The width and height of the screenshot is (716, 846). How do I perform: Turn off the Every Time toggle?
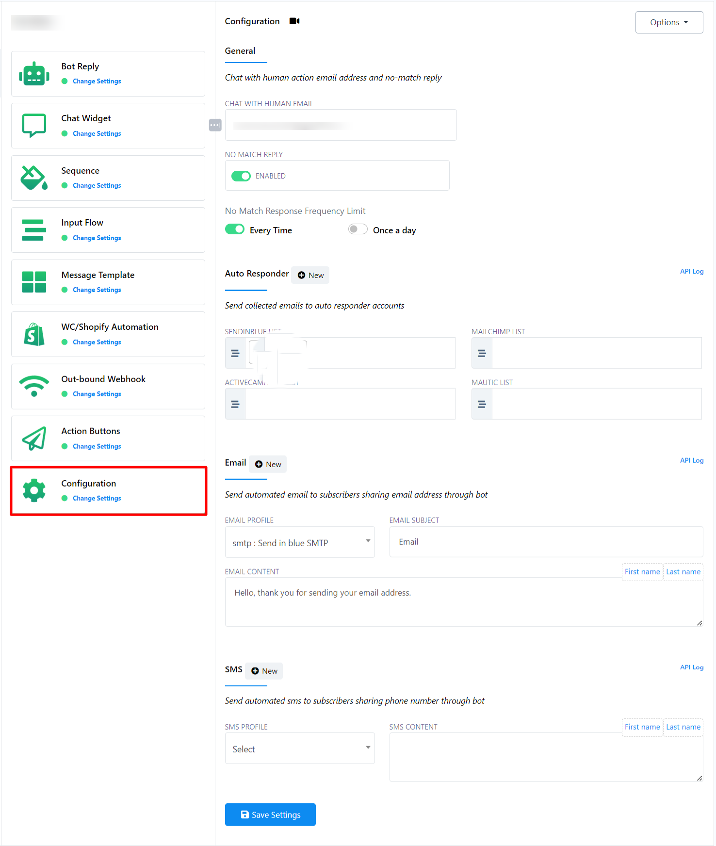(x=235, y=229)
